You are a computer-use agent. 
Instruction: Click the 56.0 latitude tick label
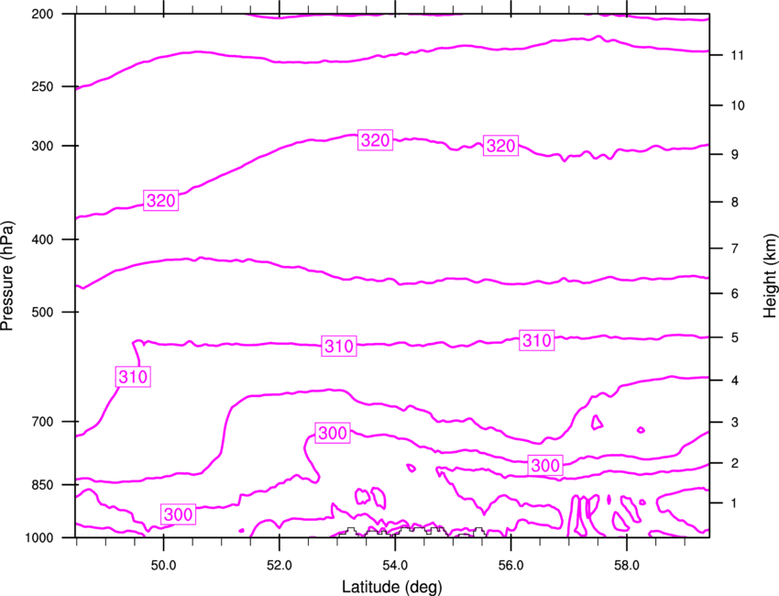pos(511,566)
